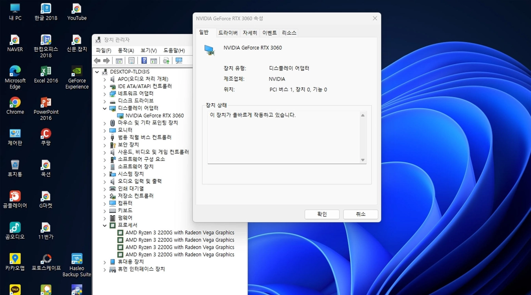Click the 취소 button
This screenshot has height=295, width=531.
(361, 214)
